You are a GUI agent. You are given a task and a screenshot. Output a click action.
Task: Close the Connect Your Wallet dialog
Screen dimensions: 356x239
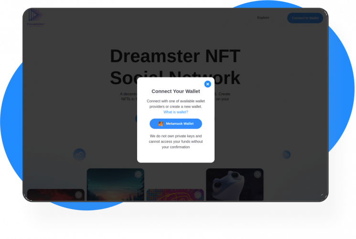click(x=207, y=84)
